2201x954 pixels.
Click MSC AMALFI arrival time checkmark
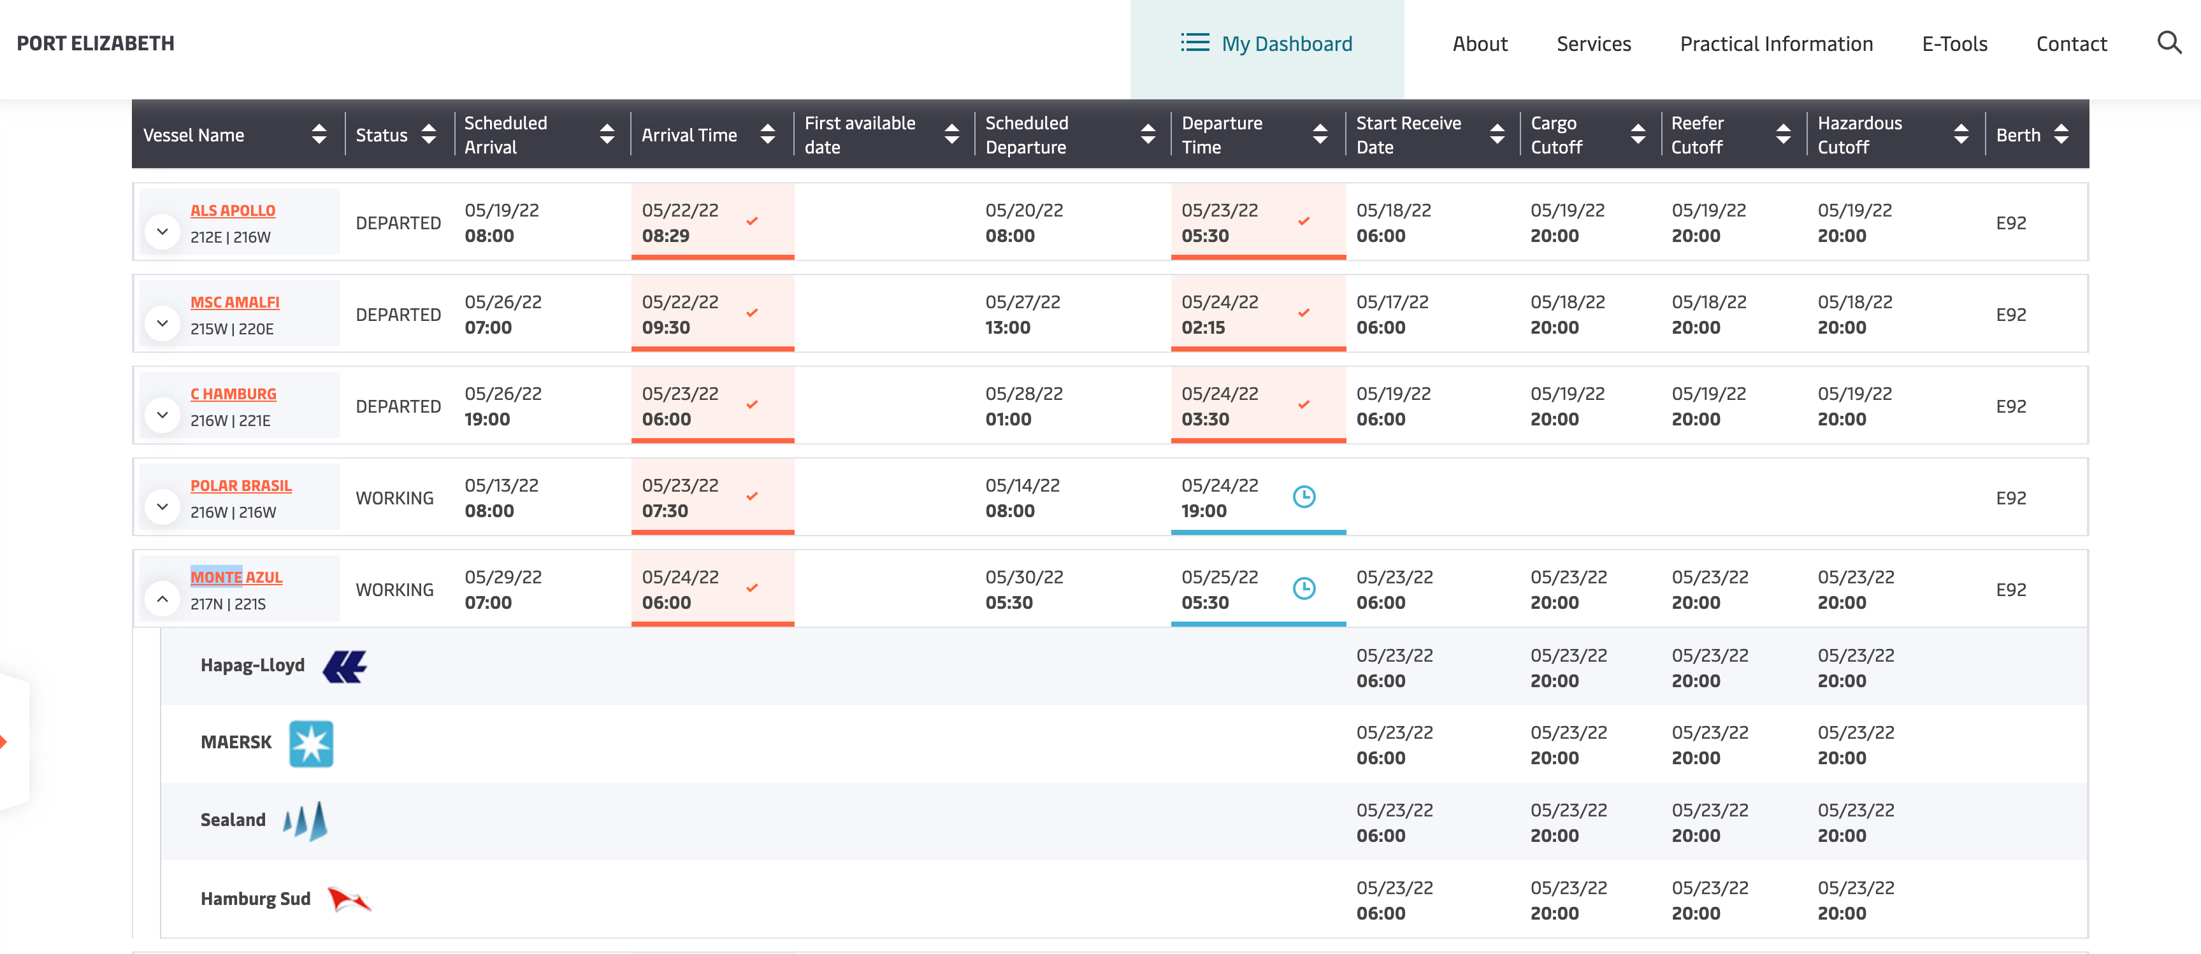point(752,313)
